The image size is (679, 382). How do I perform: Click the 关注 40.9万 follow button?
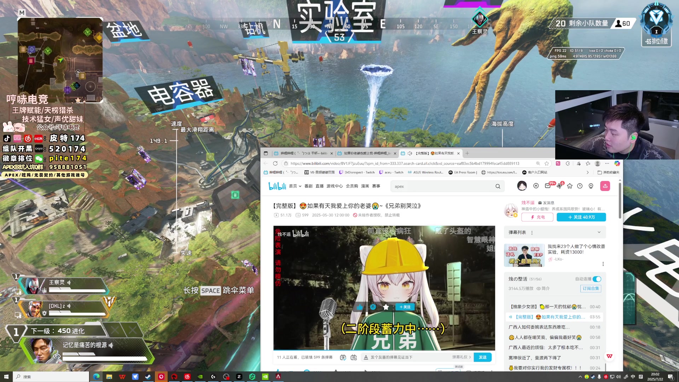(581, 217)
